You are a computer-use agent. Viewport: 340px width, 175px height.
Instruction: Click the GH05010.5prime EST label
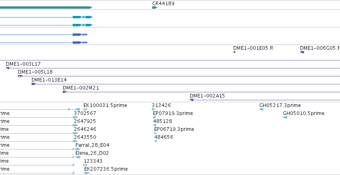(304, 113)
